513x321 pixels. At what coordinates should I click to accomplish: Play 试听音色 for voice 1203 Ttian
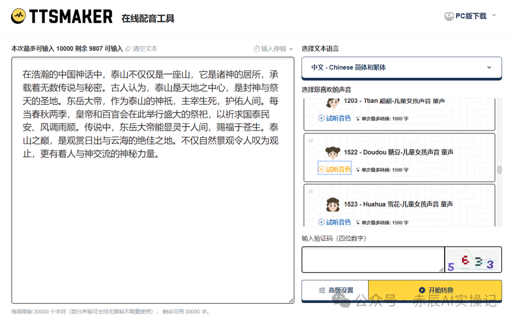(334, 118)
